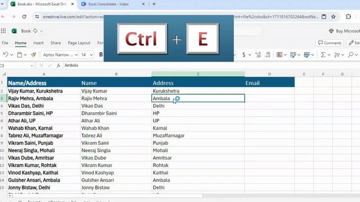Viewport: 360px width, 202px height.
Task: Reload the browser page
Action: click(24, 17)
